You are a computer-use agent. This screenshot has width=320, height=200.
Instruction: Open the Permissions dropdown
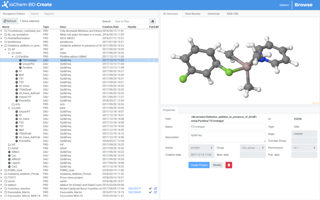tap(304, 148)
